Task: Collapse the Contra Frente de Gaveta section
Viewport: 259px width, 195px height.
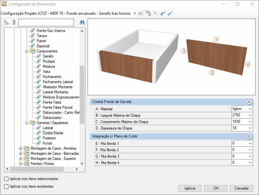Action: 249,102
